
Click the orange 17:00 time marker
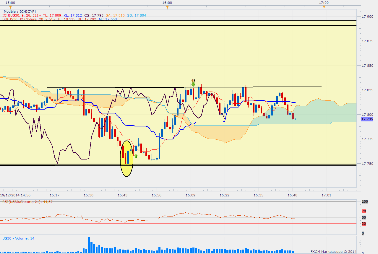pos(324,7)
